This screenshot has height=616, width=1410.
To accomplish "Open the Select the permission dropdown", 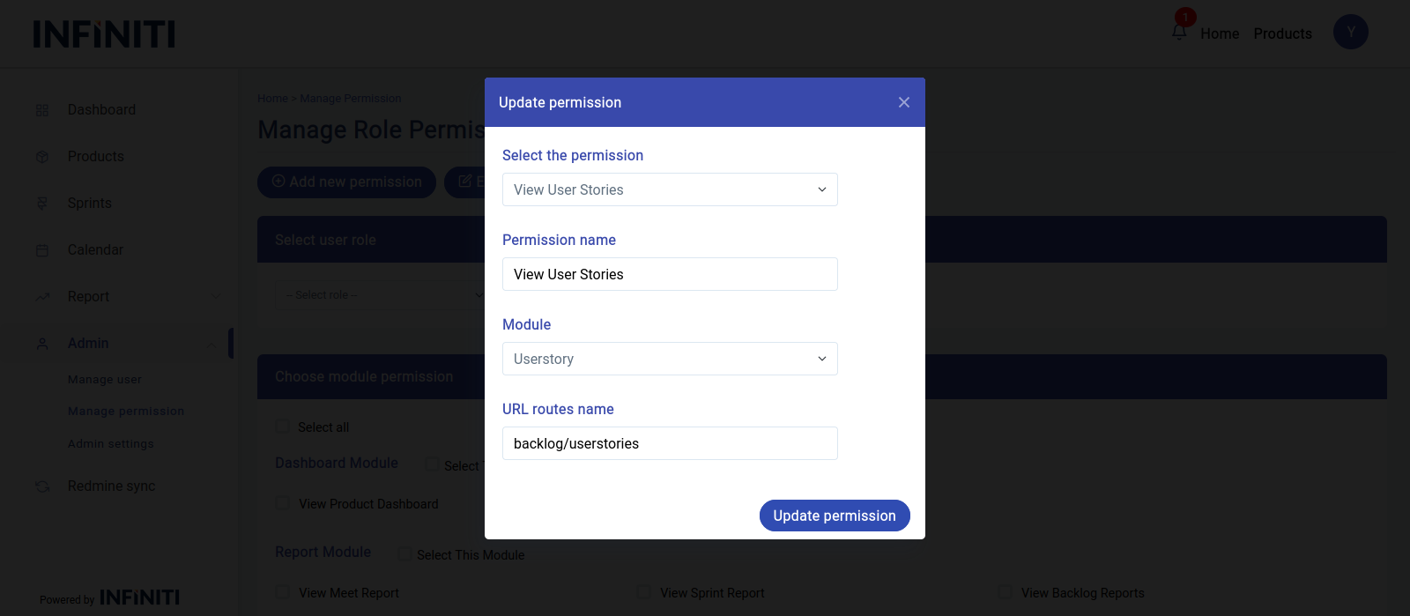I will (x=670, y=189).
